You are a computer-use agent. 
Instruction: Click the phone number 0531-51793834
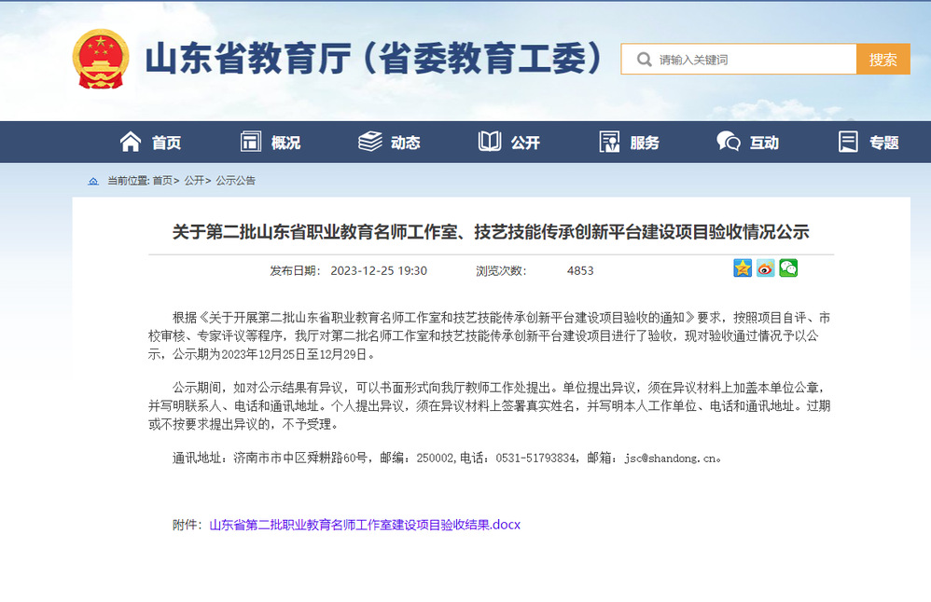click(x=535, y=458)
